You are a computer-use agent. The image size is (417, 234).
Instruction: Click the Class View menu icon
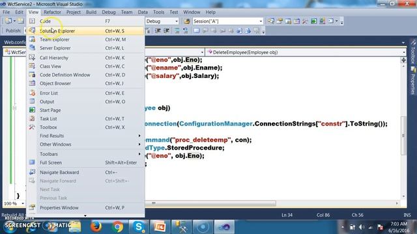(32, 66)
